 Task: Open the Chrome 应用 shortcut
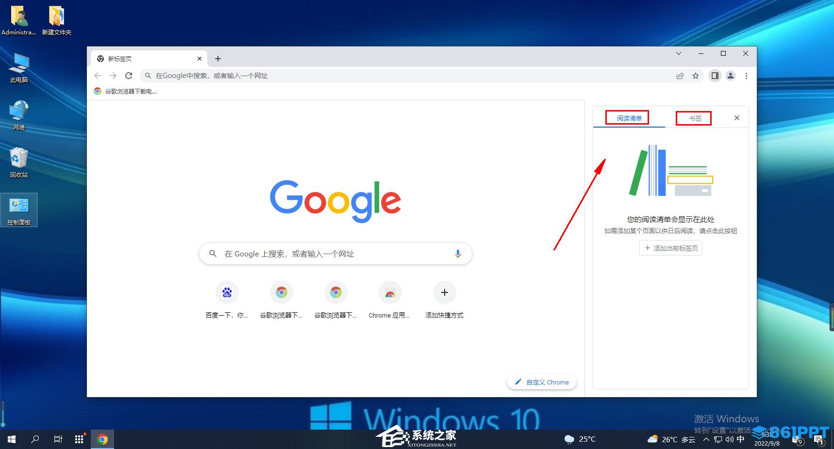pos(390,301)
